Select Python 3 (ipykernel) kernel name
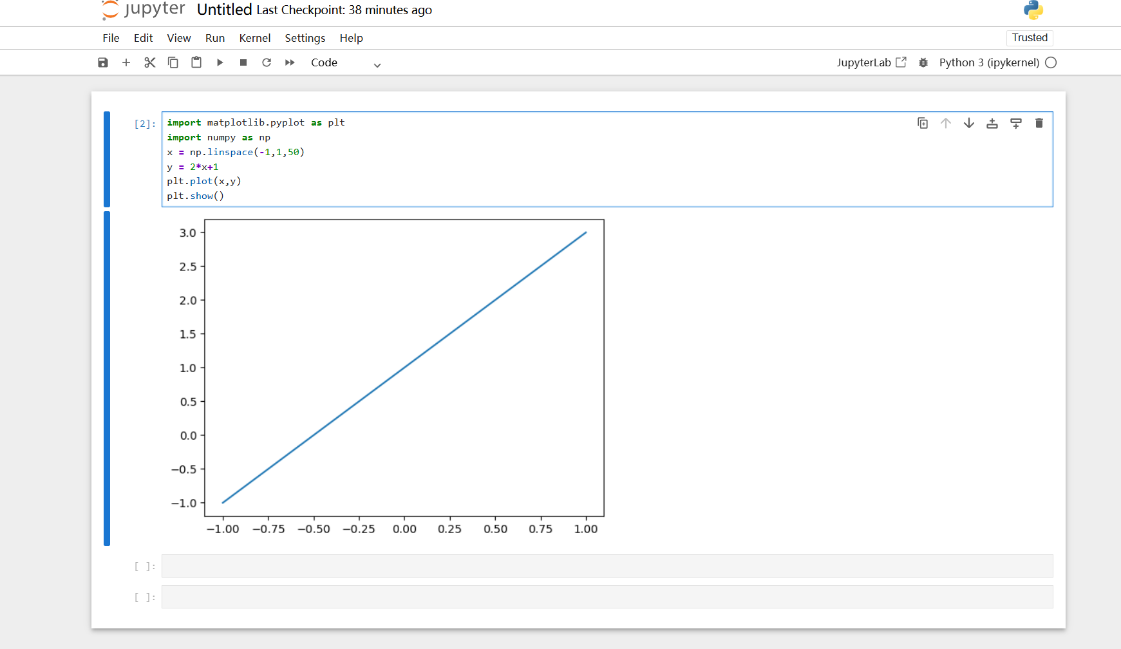1121x649 pixels. pyautogui.click(x=989, y=62)
